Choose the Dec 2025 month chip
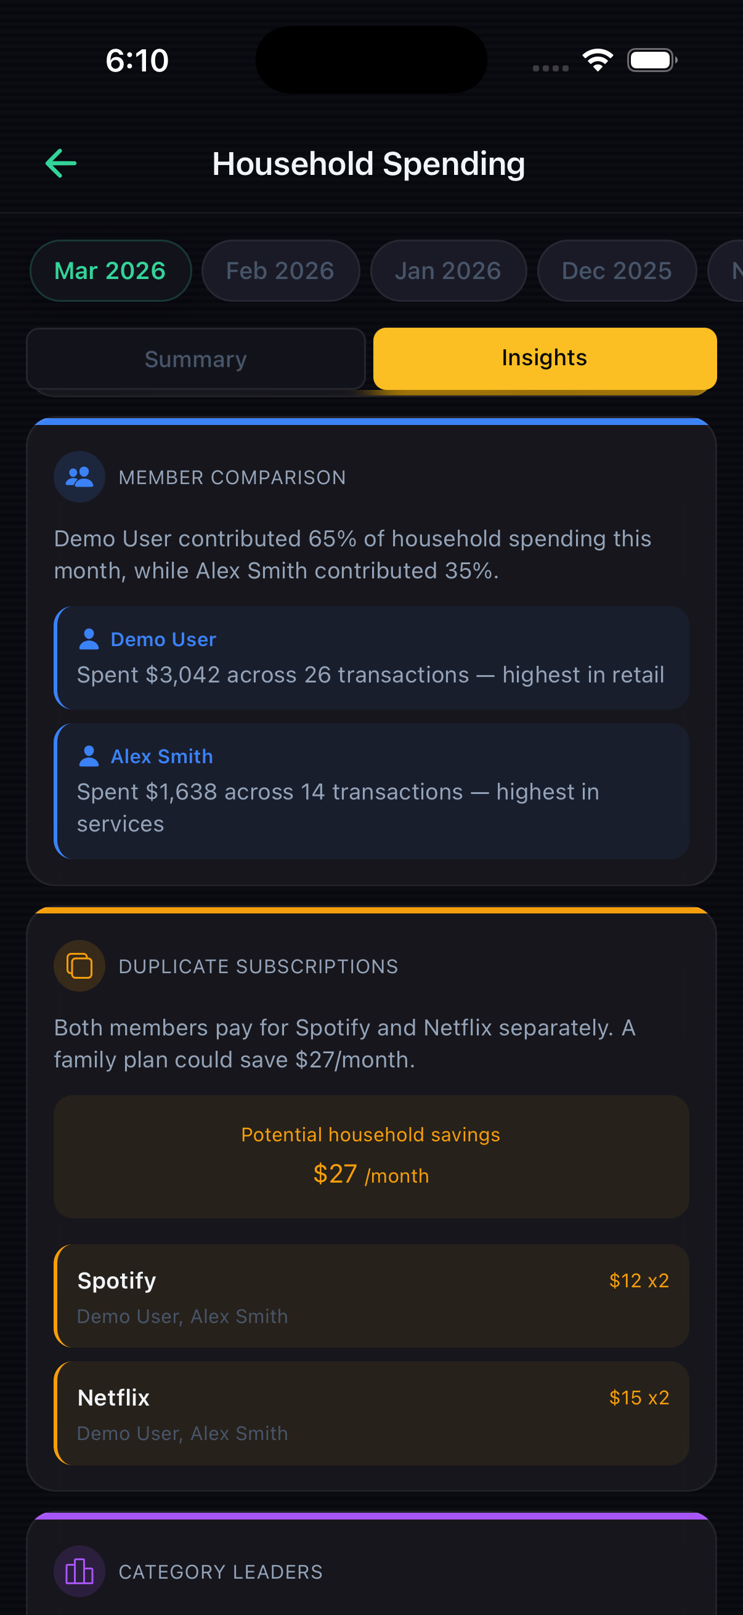Image resolution: width=743 pixels, height=1615 pixels. point(617,271)
